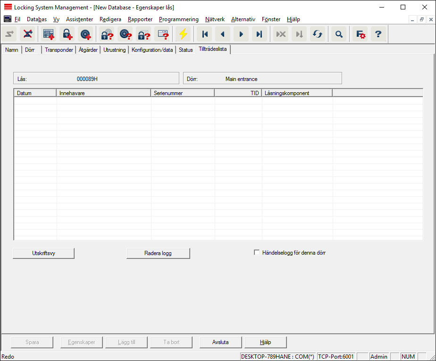Screen dimensions: 436x361
Task: Click the Utskriftsvy button
Action: pos(43,253)
